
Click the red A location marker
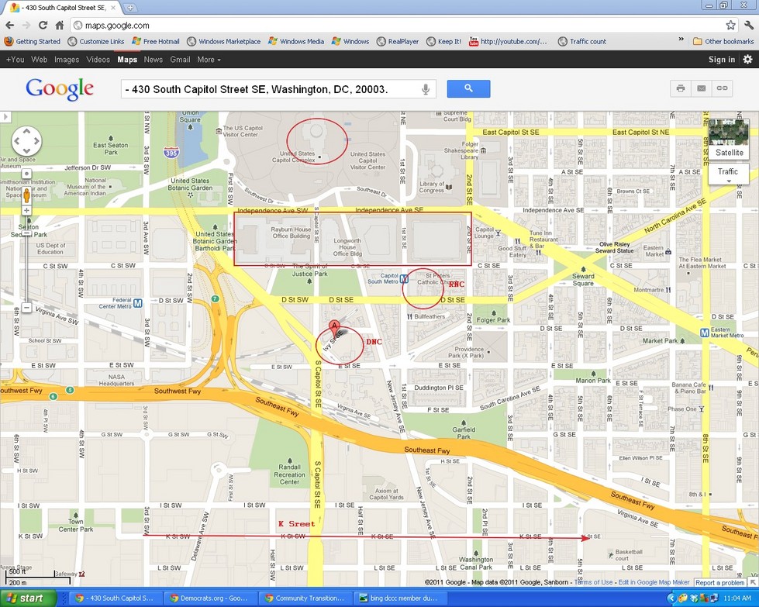333,326
